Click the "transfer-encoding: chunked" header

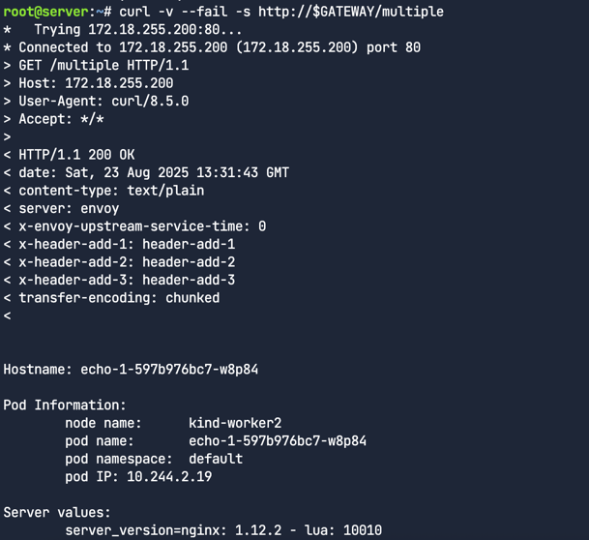[x=119, y=298]
